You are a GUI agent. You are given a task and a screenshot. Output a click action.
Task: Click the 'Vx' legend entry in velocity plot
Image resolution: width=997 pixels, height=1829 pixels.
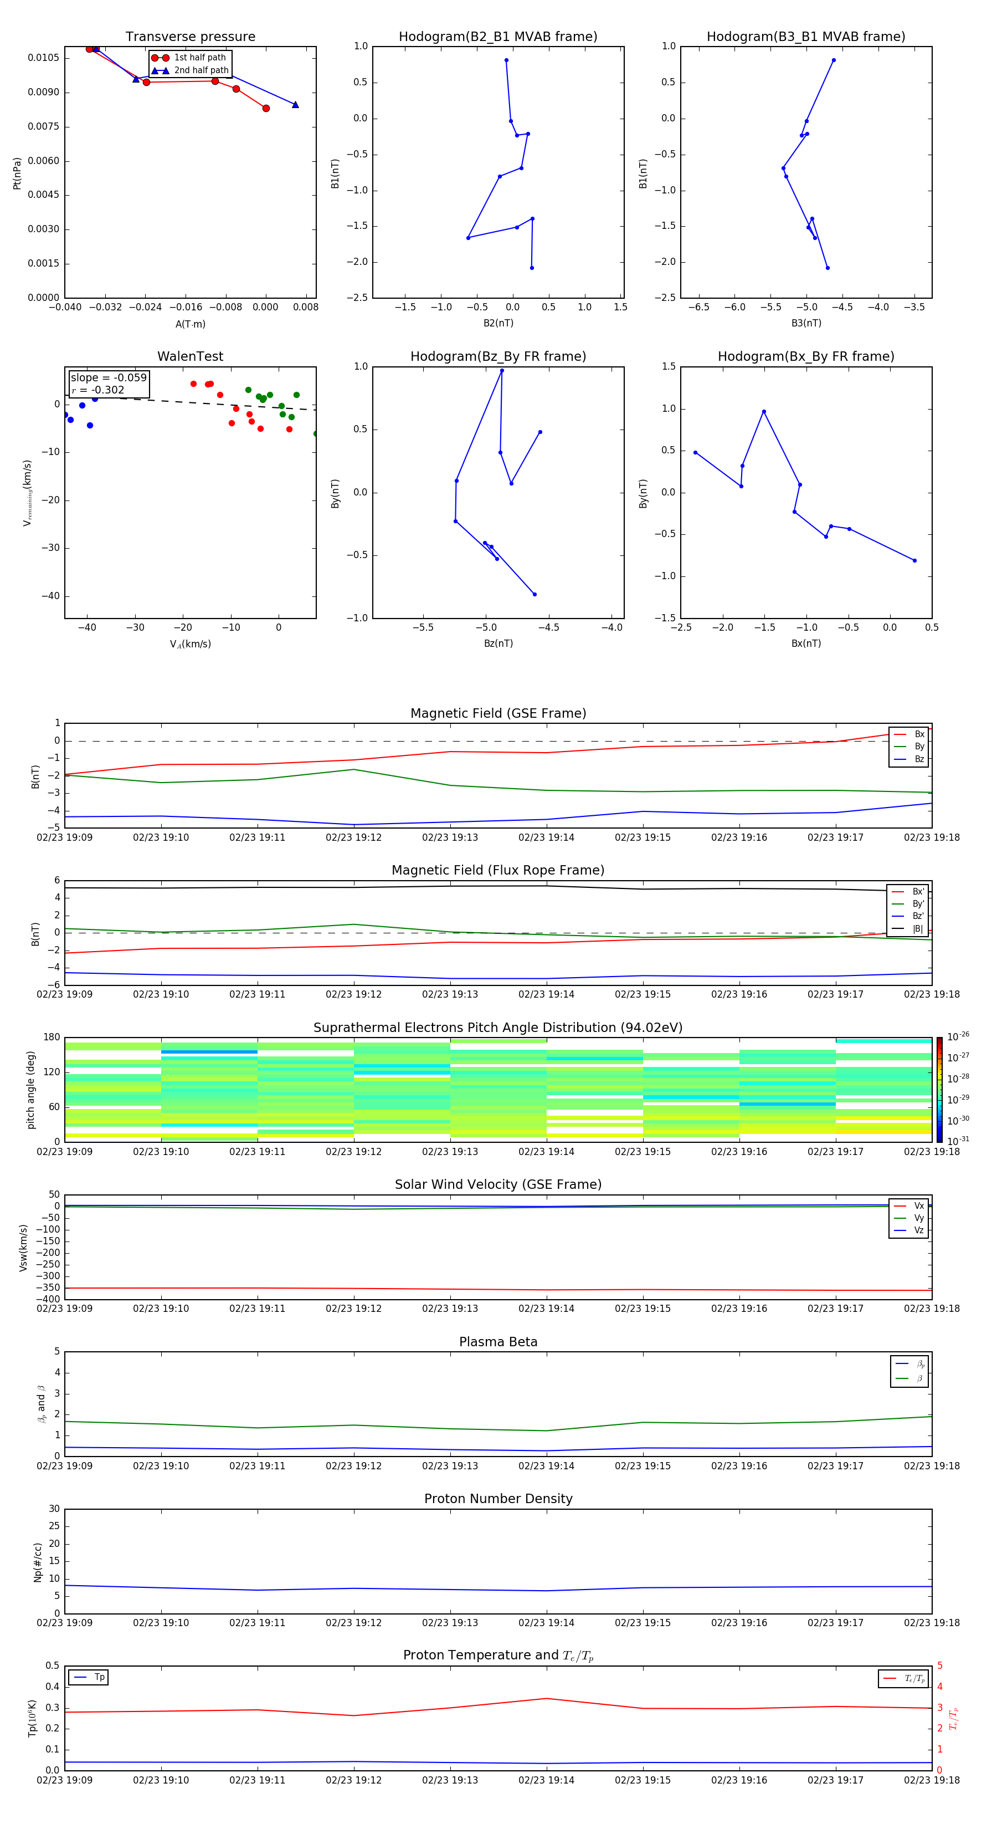point(909,1205)
